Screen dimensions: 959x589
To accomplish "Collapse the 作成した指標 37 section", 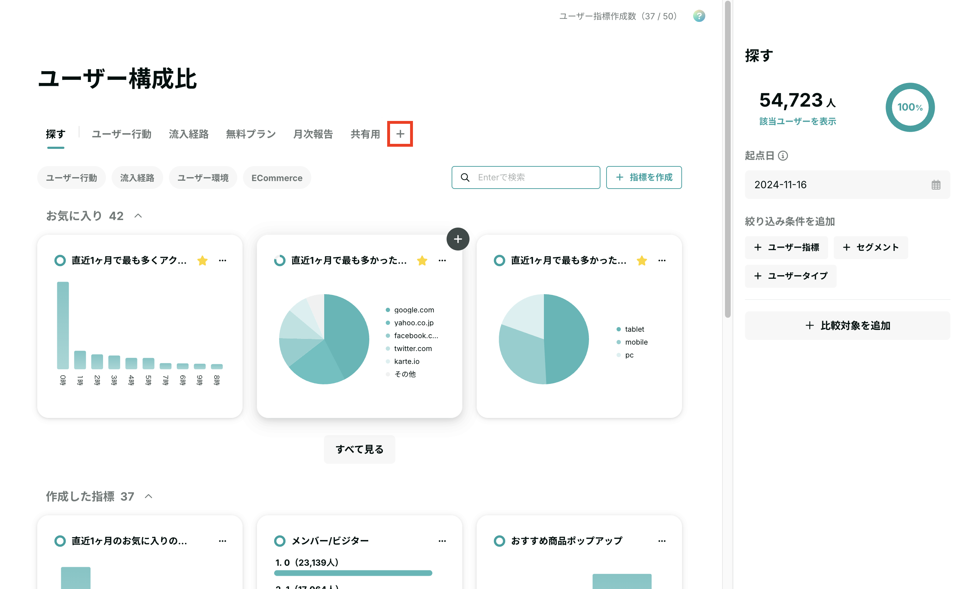I will pos(149,496).
